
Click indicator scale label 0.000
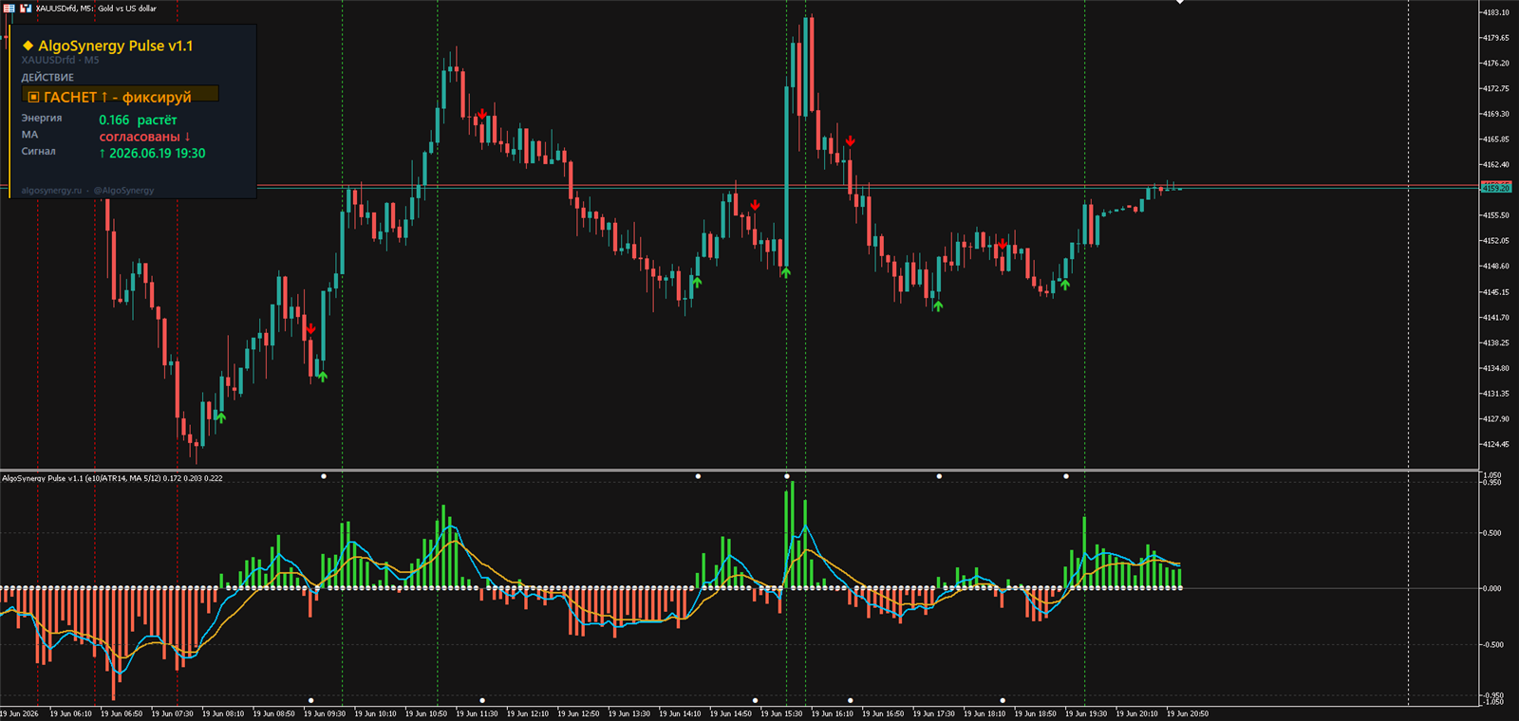tap(1492, 588)
